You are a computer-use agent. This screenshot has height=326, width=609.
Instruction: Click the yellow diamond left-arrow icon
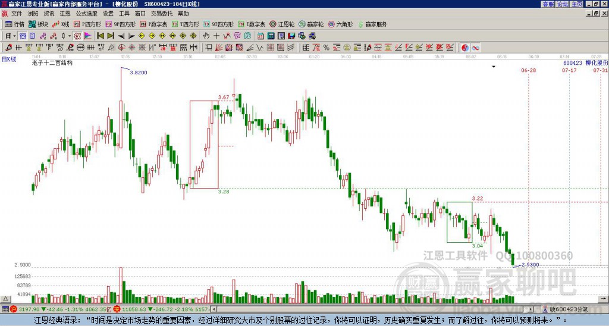[x=142, y=36]
